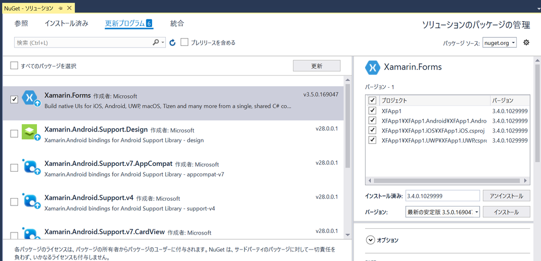Switch to the インストール済み tab

point(66,23)
